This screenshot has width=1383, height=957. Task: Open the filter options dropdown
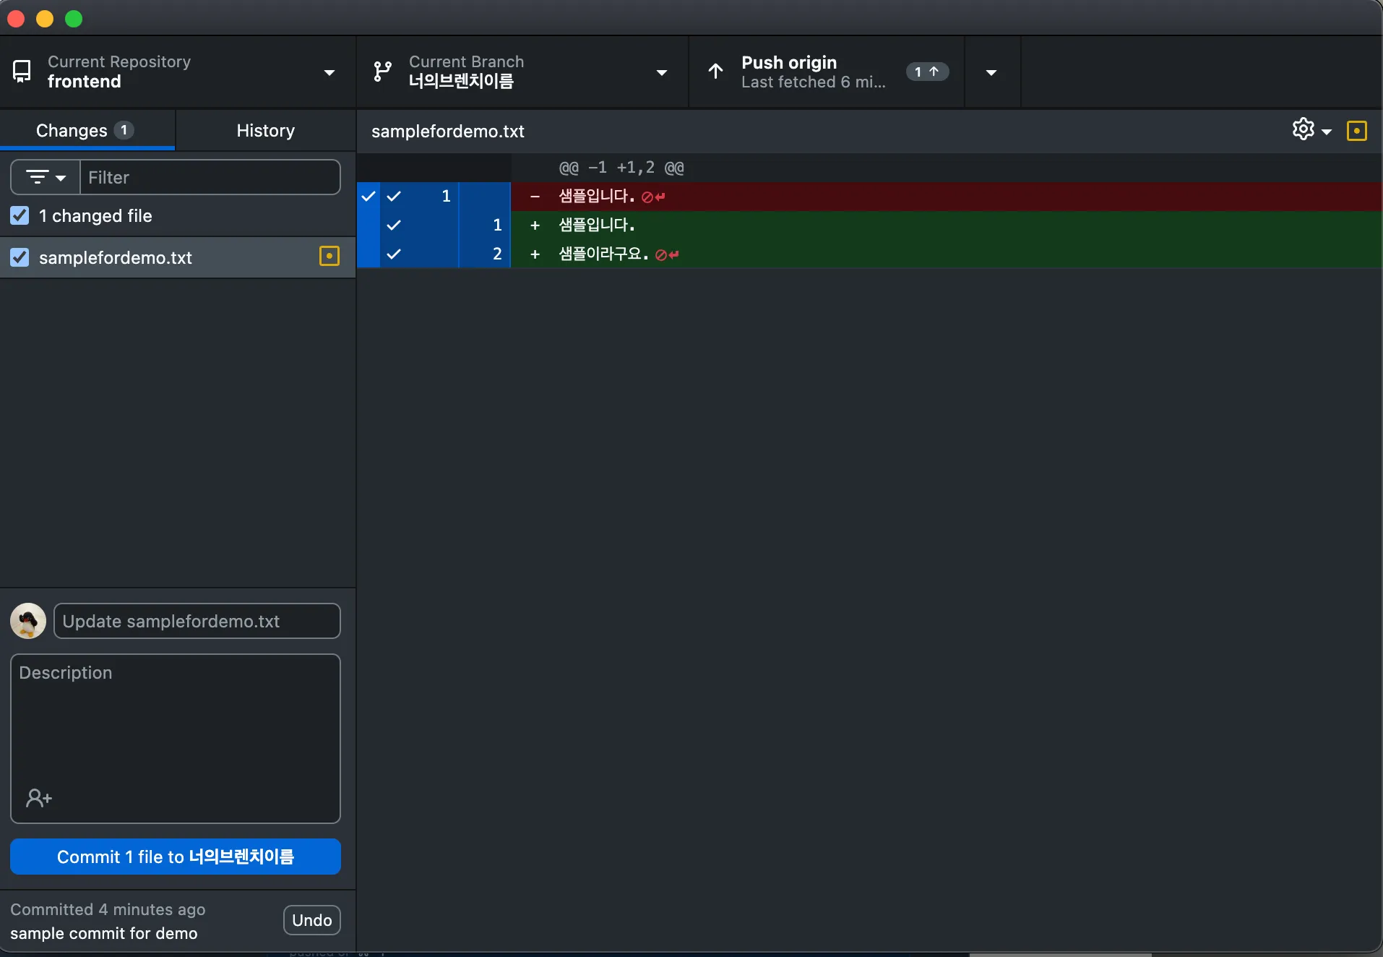(x=46, y=177)
